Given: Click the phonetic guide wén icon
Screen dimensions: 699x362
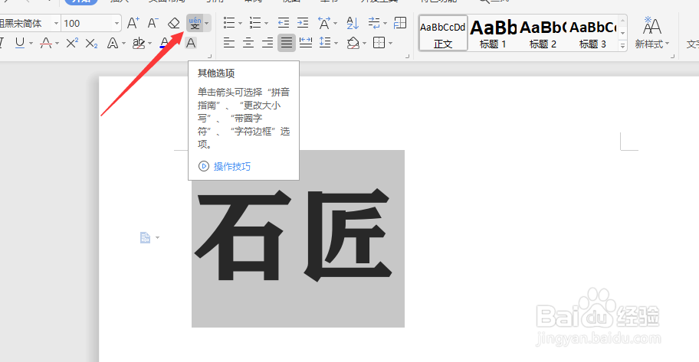Looking at the screenshot, I should [195, 23].
